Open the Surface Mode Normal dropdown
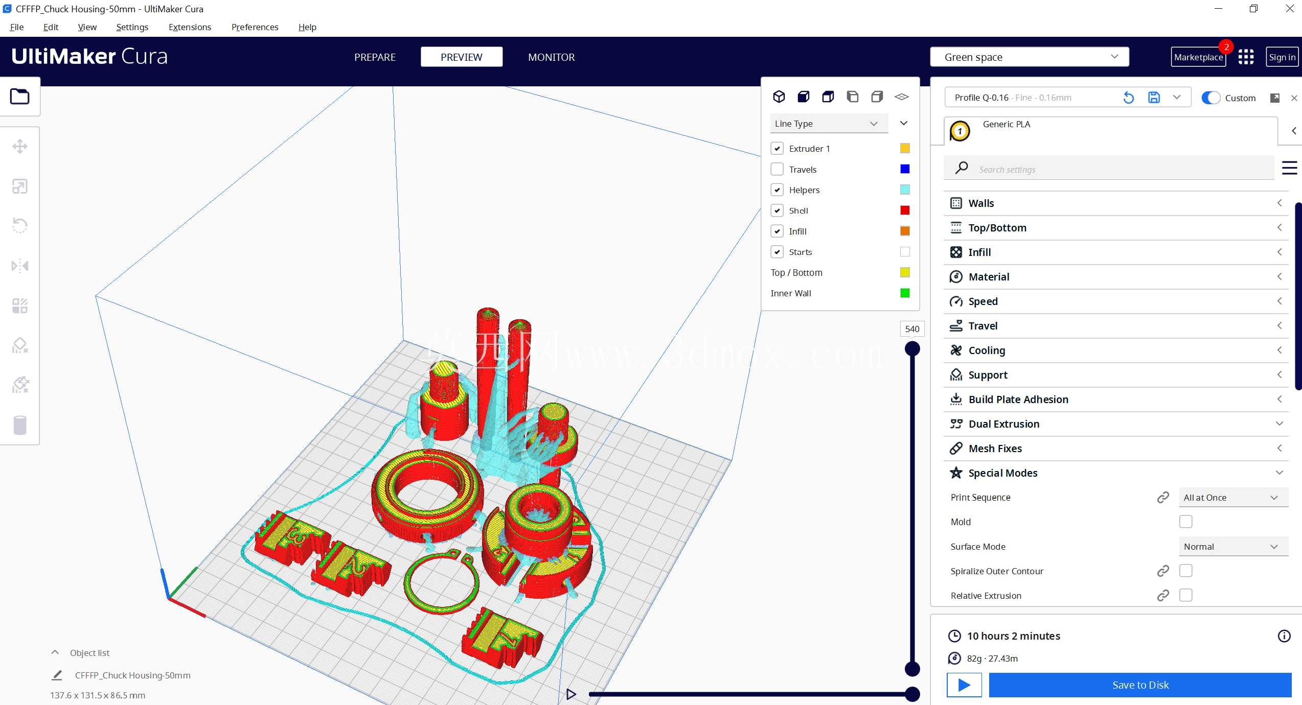The height and width of the screenshot is (705, 1302). click(1233, 546)
